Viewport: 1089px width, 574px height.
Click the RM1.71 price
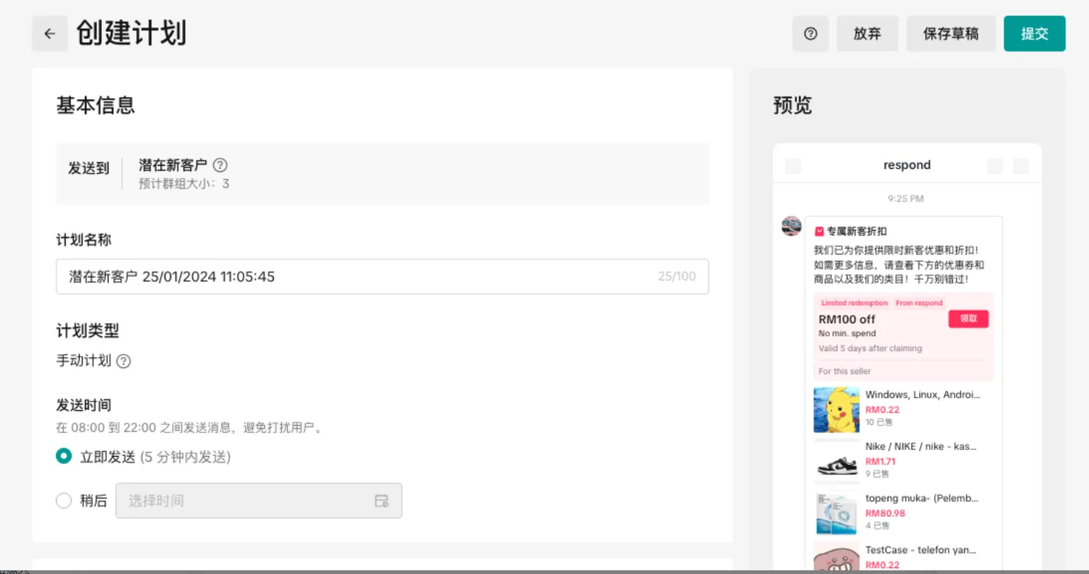pos(880,461)
